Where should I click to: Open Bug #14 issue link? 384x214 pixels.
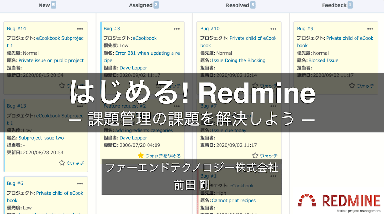point(16,29)
